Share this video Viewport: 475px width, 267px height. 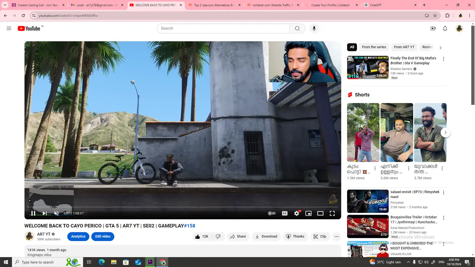point(238,236)
